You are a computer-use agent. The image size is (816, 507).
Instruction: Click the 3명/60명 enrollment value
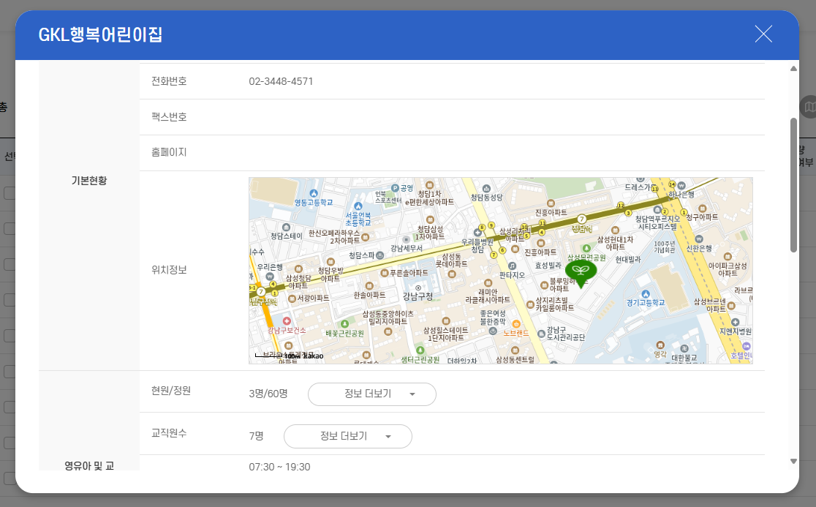(x=268, y=394)
